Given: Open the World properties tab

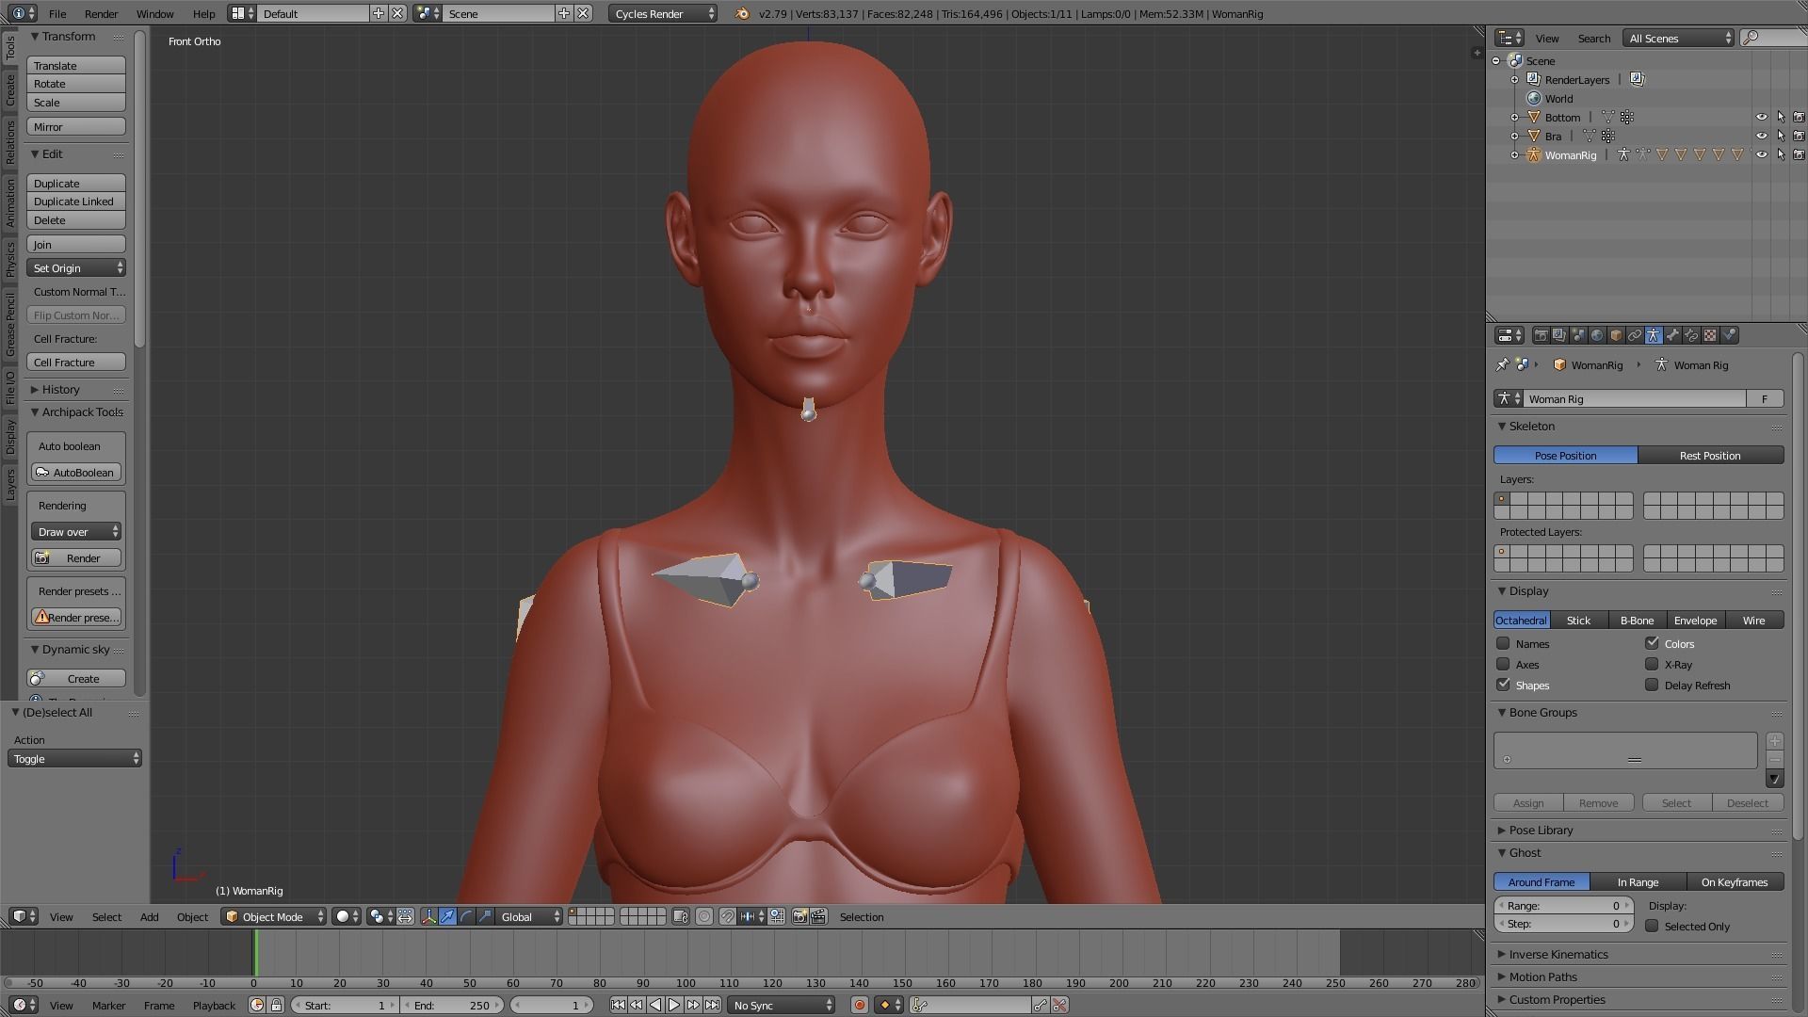Looking at the screenshot, I should [1597, 335].
